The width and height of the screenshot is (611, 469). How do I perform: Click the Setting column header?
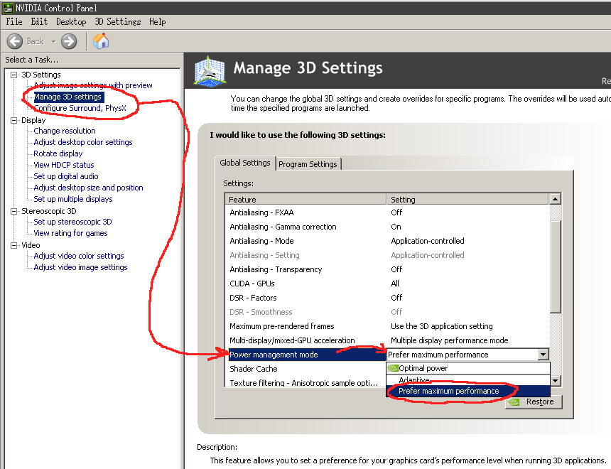click(468, 199)
